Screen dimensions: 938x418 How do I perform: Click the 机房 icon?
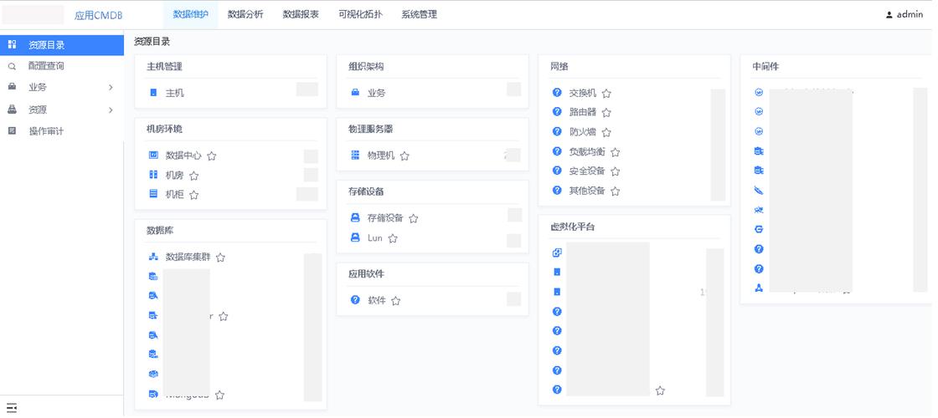point(153,175)
